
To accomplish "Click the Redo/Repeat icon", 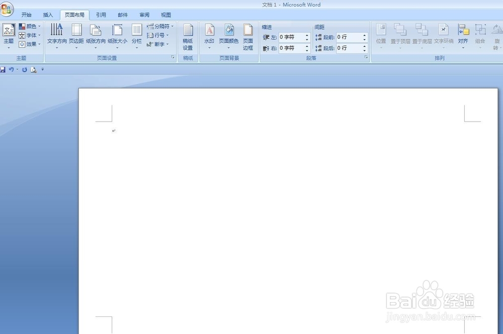I will (24, 69).
